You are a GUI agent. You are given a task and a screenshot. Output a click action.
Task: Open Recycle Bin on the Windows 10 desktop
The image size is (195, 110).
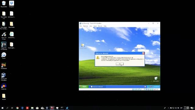point(4,4)
